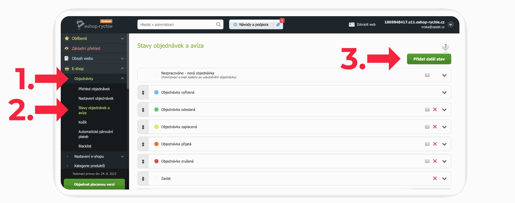Click email icon for Objednávka zaplacená
515x203 pixels.
[x=427, y=127]
